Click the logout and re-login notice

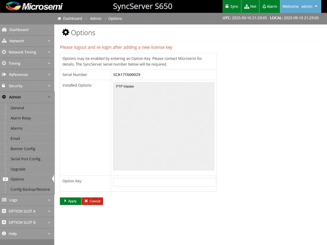pos(116,47)
